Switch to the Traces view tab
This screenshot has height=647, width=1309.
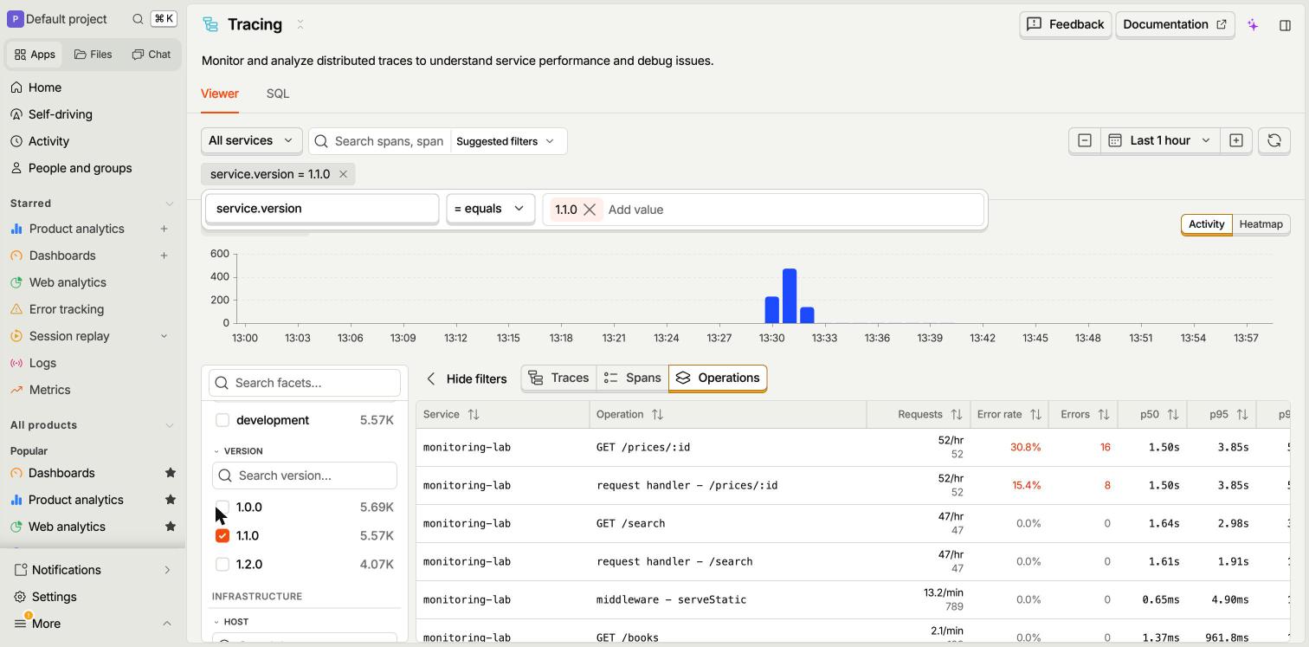pyautogui.click(x=558, y=378)
